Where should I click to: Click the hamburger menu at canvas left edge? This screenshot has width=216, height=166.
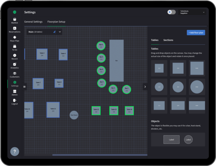pyautogui.click(x=24, y=87)
